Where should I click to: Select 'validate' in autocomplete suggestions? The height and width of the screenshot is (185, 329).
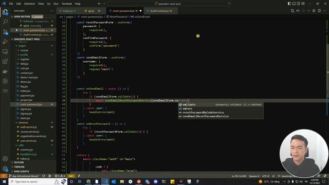pos(221,104)
